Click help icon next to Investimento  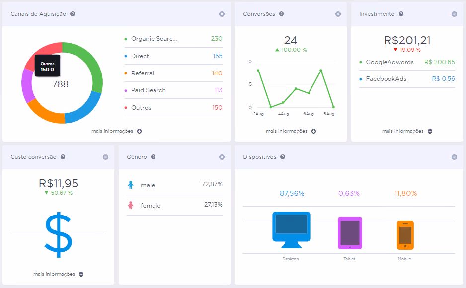pos(401,14)
